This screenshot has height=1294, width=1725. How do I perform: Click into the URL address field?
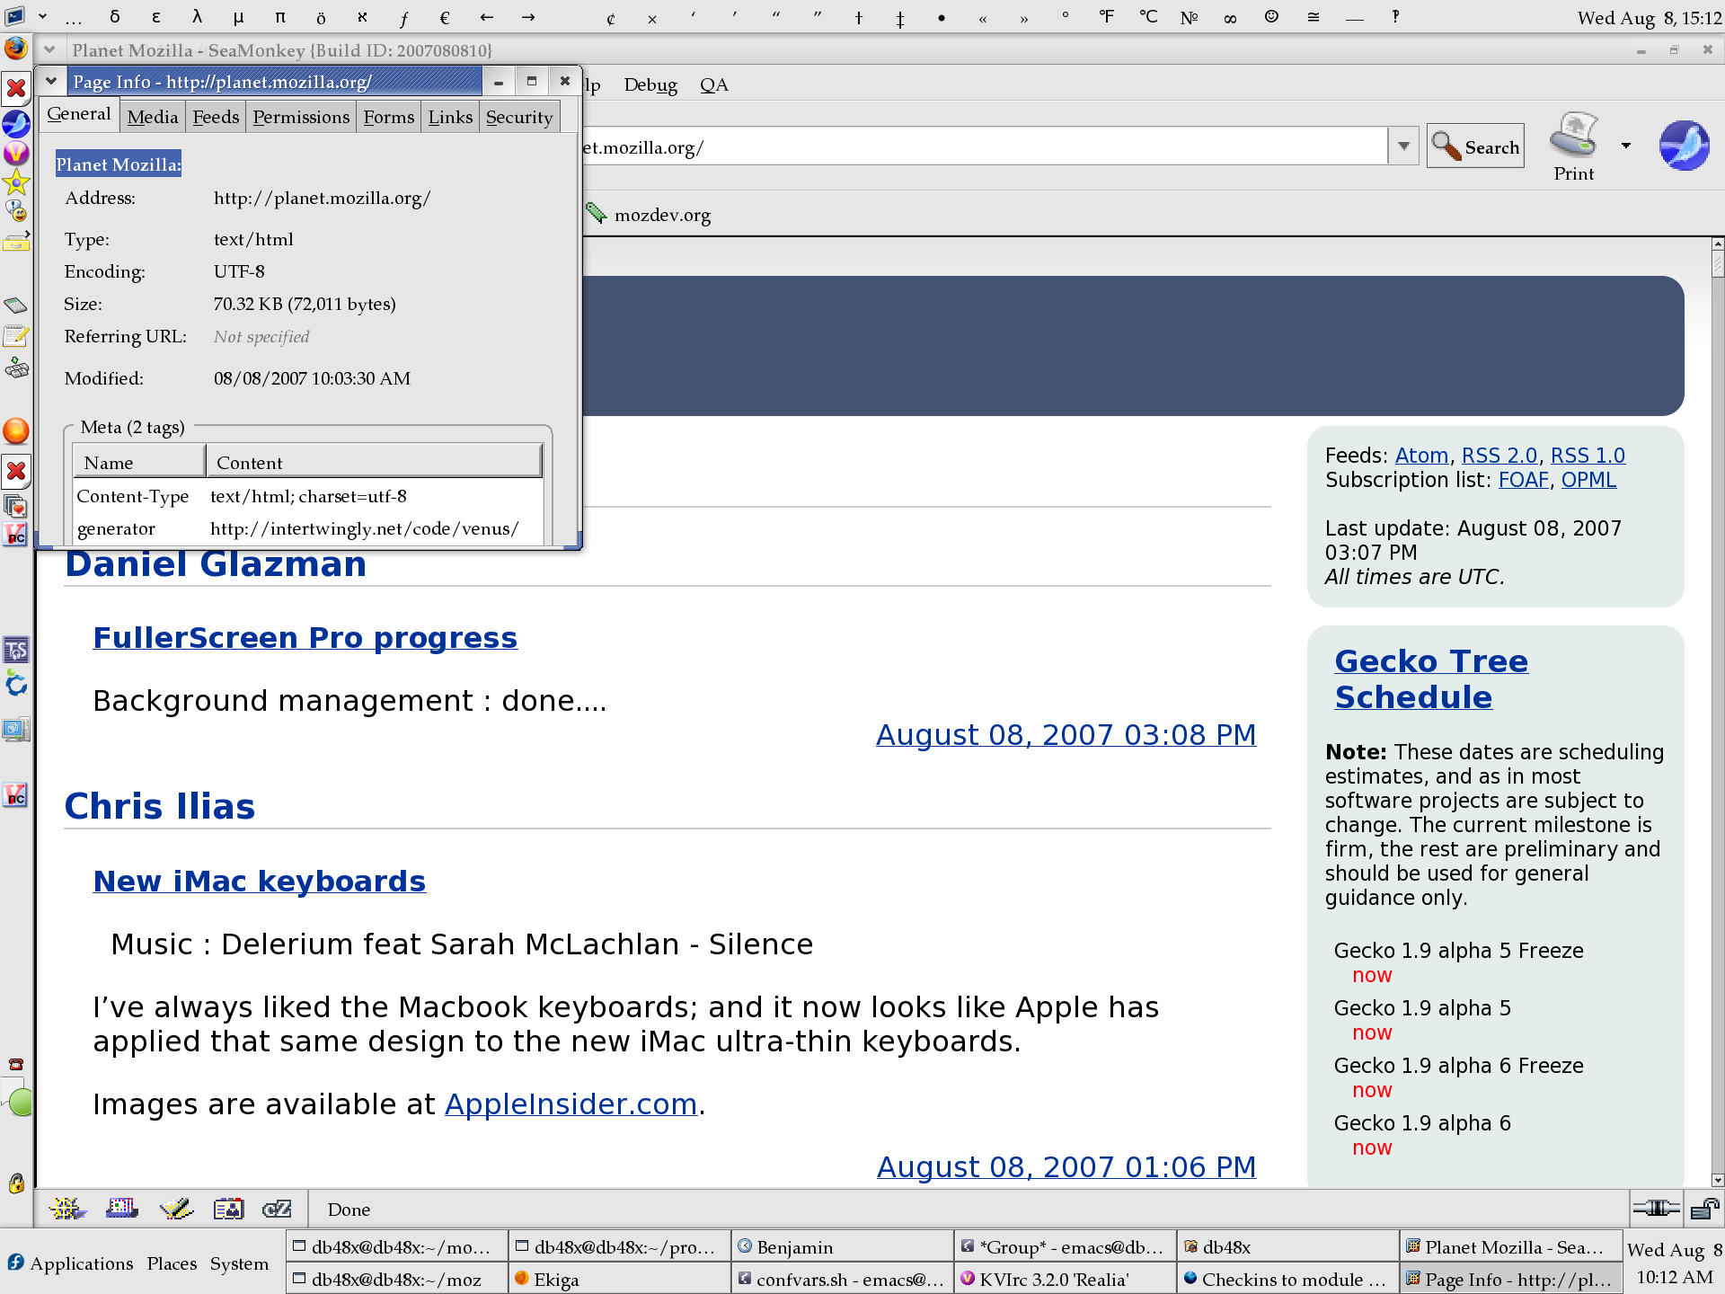(x=984, y=146)
